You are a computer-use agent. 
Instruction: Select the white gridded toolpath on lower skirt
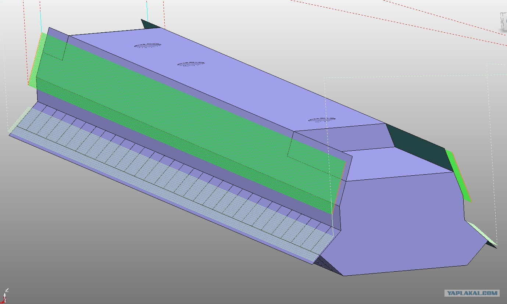point(165,176)
